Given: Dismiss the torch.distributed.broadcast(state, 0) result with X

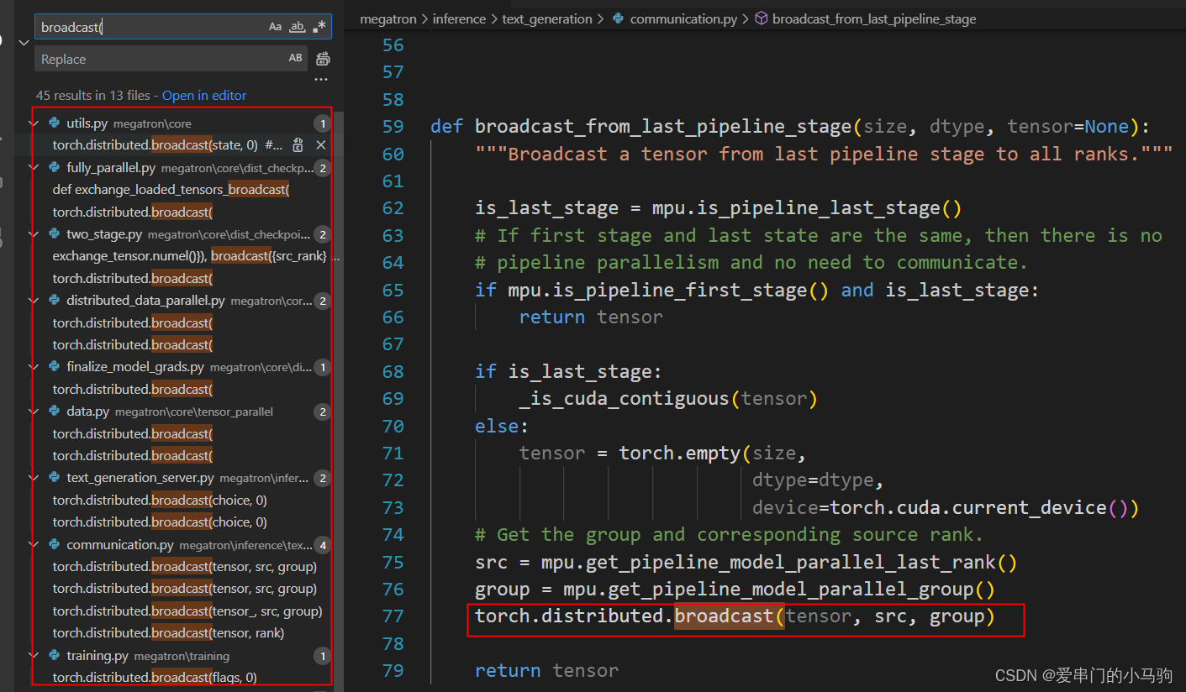Looking at the screenshot, I should point(320,144).
